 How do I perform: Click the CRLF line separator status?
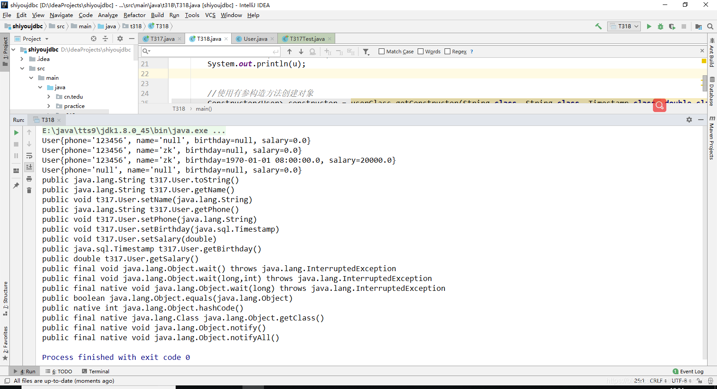coord(658,381)
